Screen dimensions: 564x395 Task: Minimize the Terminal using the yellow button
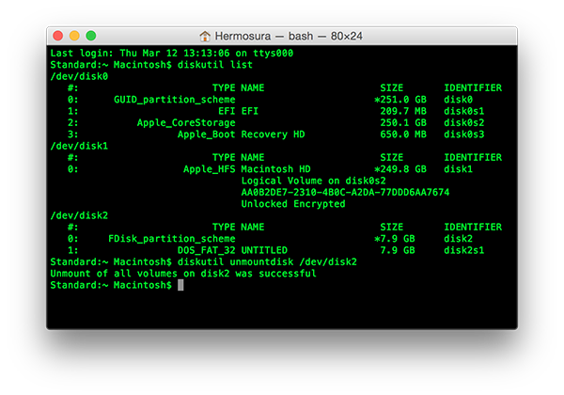77,35
